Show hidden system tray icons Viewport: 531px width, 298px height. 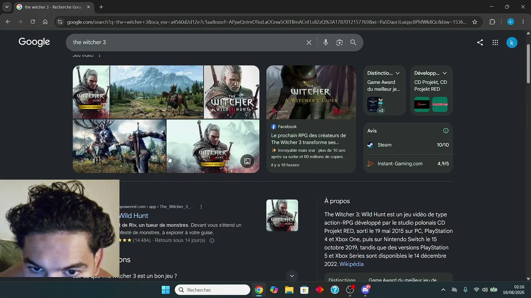(x=443, y=290)
